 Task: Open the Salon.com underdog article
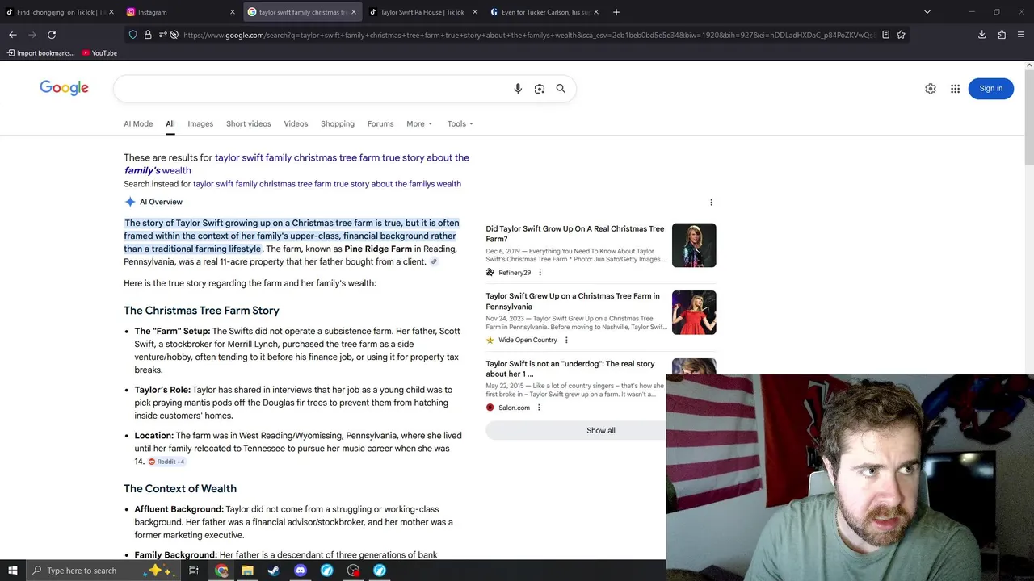coord(570,369)
